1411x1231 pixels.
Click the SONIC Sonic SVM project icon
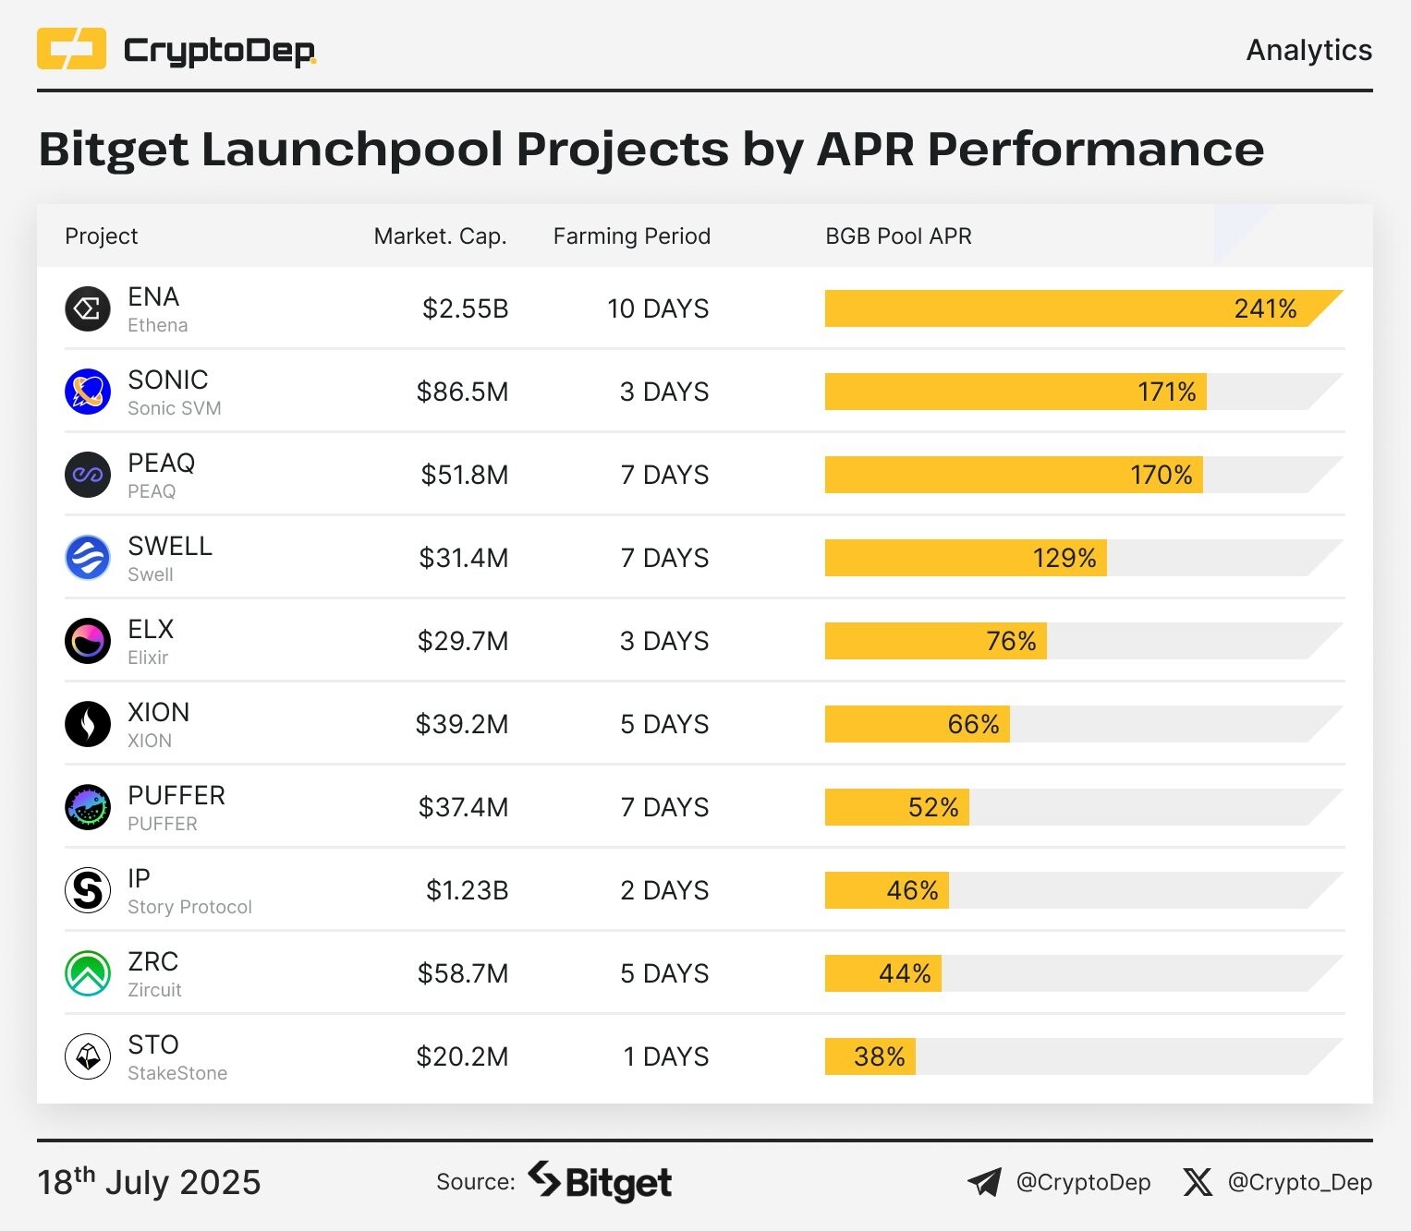pos(88,392)
